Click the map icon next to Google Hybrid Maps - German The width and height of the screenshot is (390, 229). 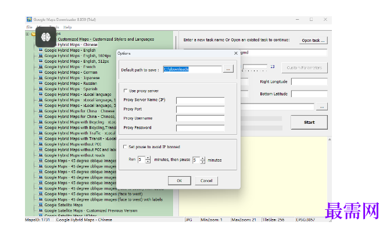pos(41,72)
